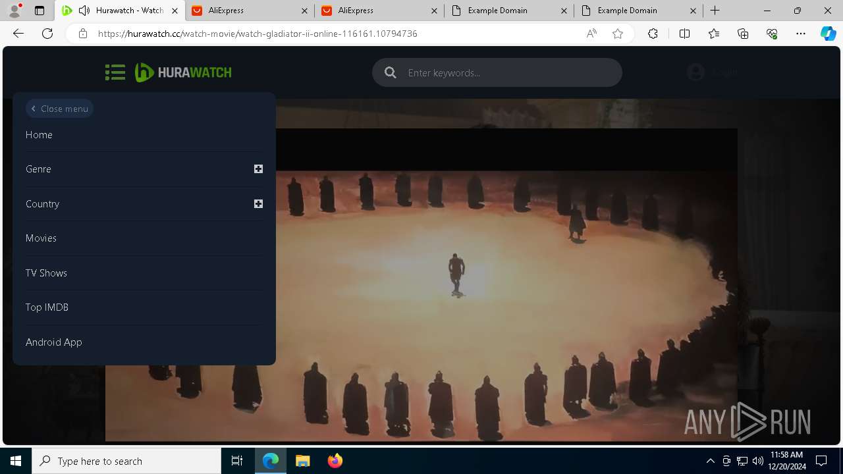
Task: Click the Edge profile icon
Action: [x=14, y=11]
